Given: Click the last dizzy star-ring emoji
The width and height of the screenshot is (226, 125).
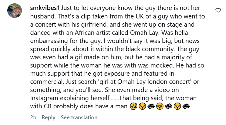Looking at the screenshot, I should tap(186, 106).
